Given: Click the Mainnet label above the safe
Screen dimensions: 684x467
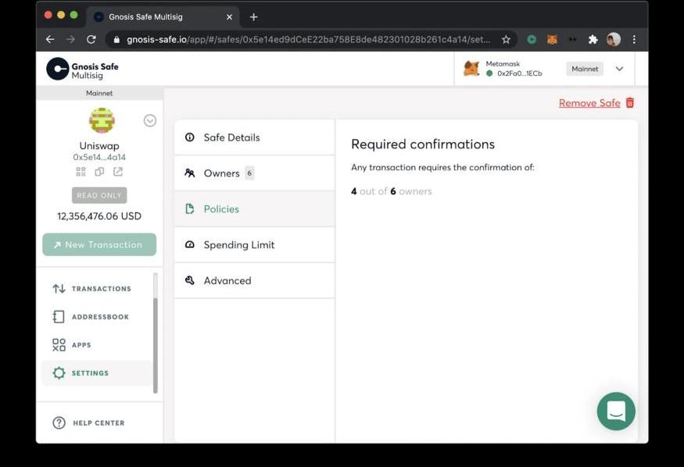Looking at the screenshot, I should (99, 93).
